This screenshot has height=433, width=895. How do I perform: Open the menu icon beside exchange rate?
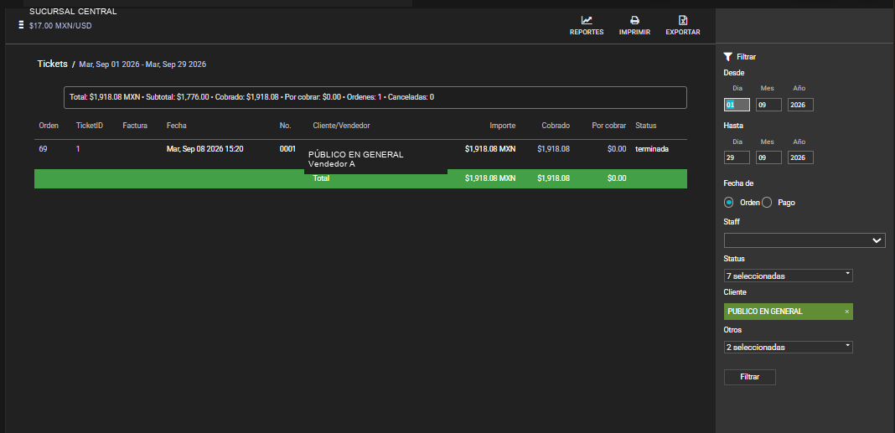[x=21, y=24]
